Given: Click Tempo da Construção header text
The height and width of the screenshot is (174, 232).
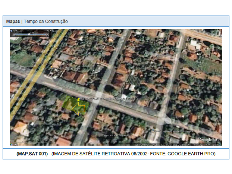Looking at the screenshot, I should 46,21.
